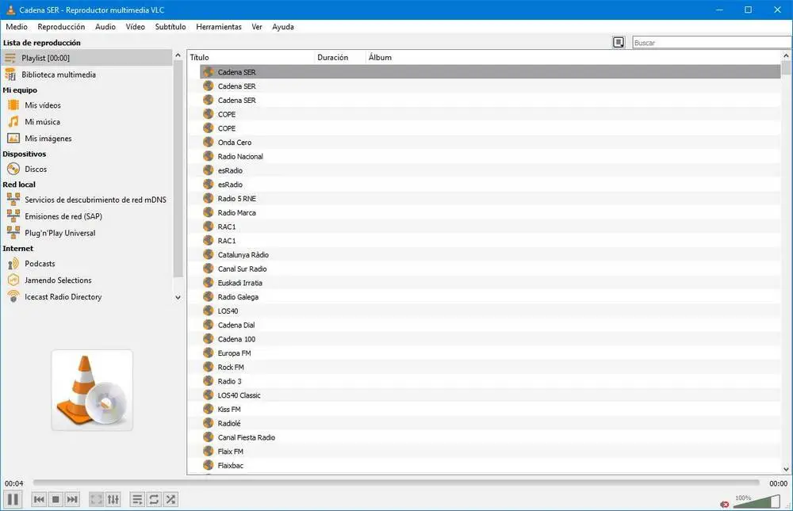Open Mi música folder

point(86,122)
